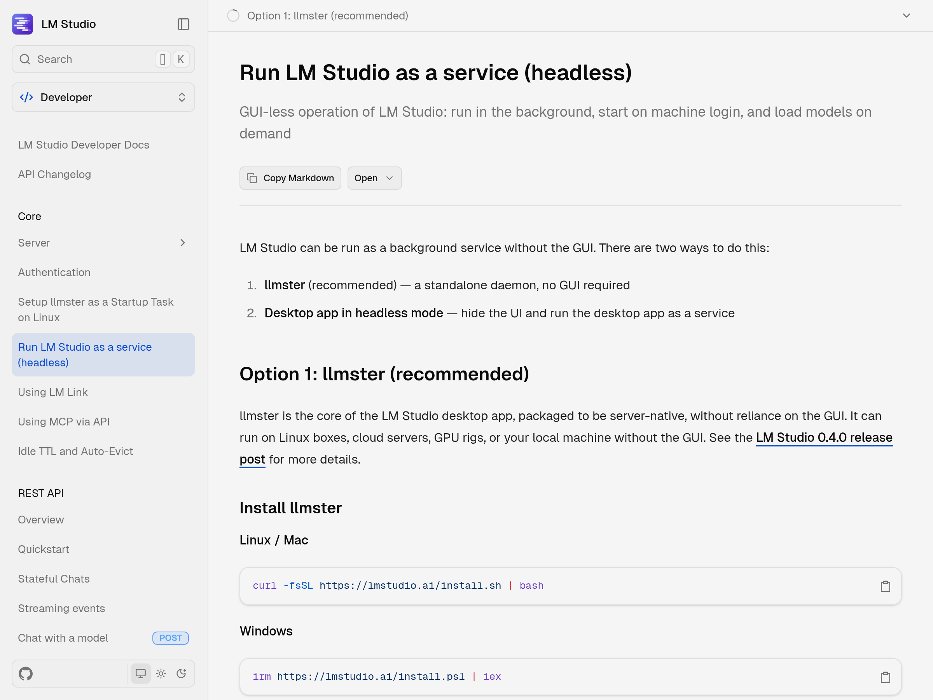Click the curl install.sh code text

398,586
